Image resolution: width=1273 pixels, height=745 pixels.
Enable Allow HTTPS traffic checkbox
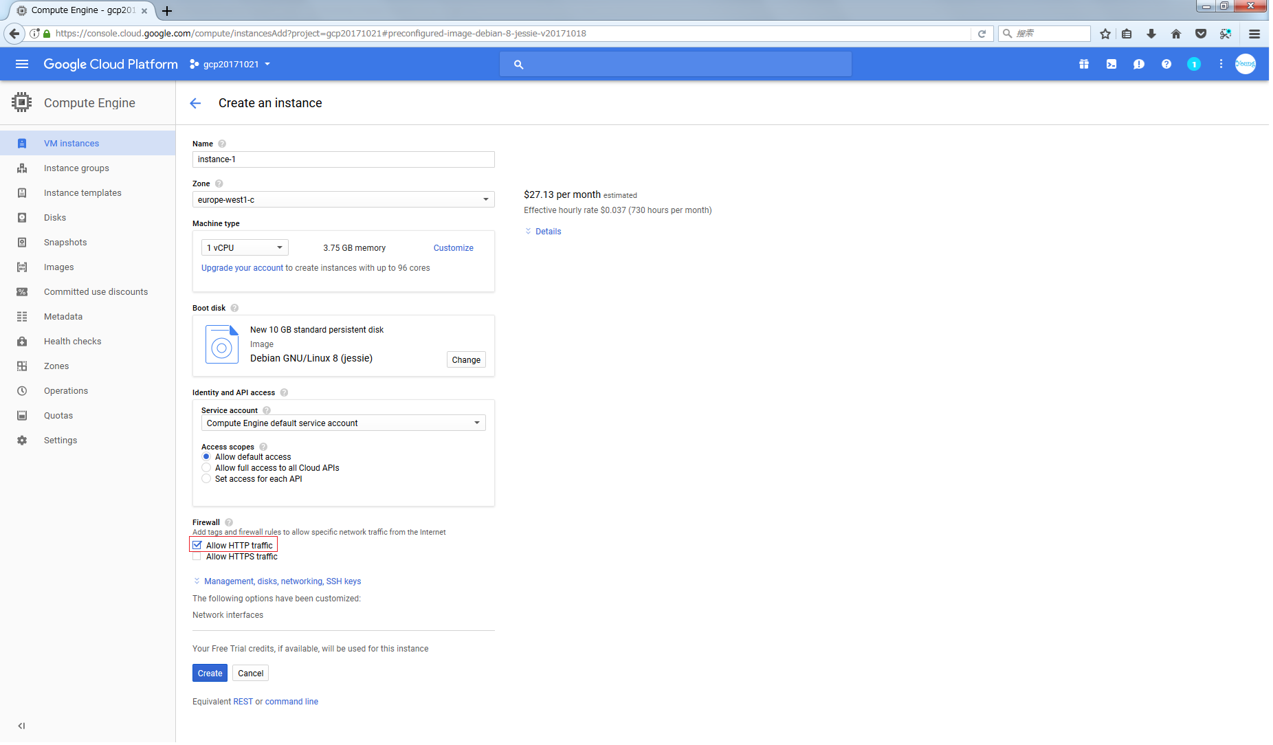point(197,557)
